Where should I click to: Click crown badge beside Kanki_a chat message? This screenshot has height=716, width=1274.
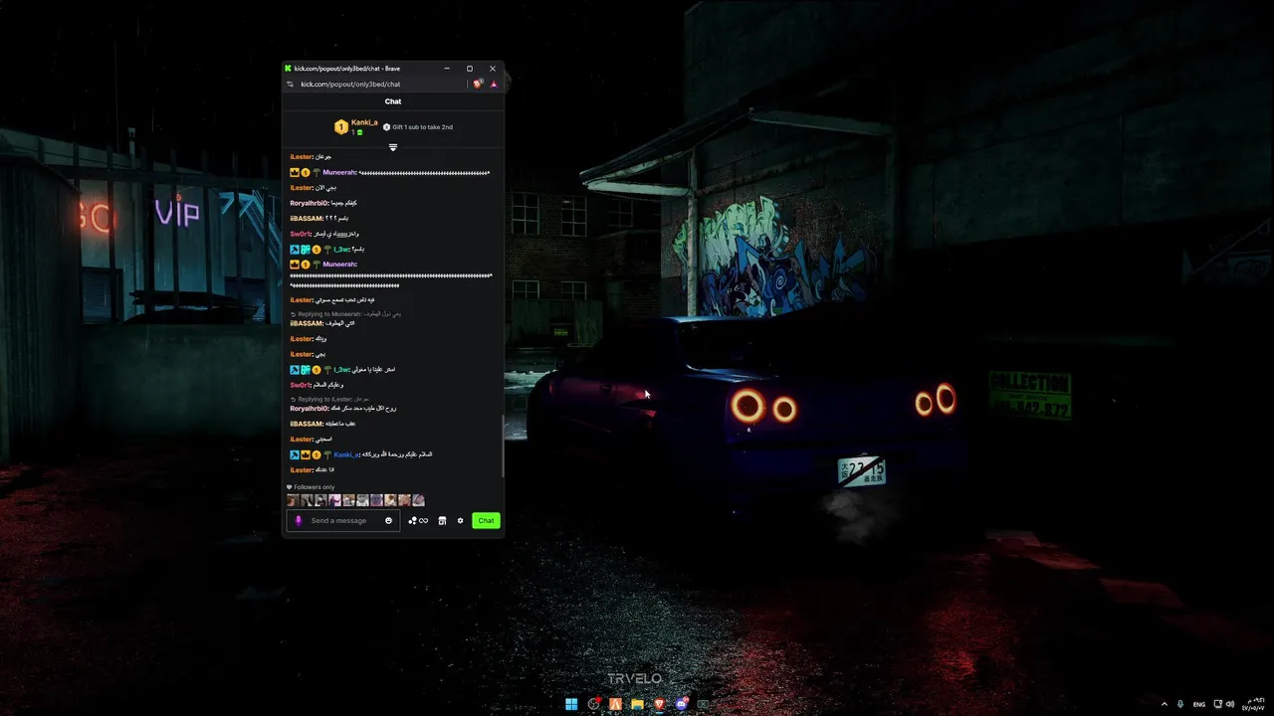tap(306, 454)
